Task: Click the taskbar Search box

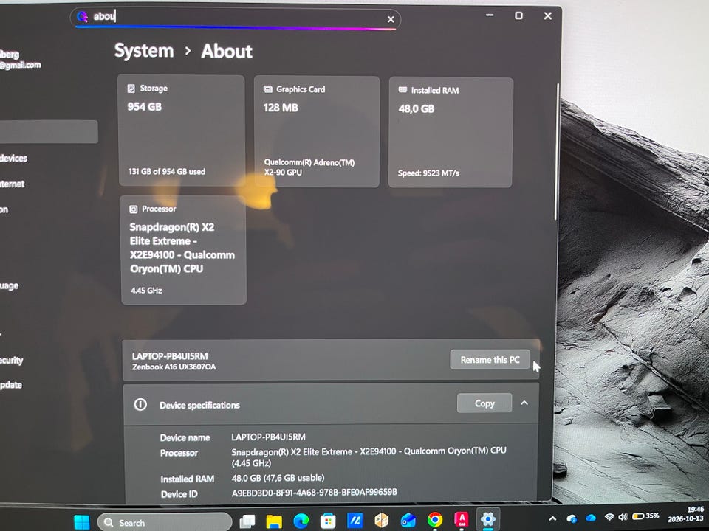Action: (165, 522)
